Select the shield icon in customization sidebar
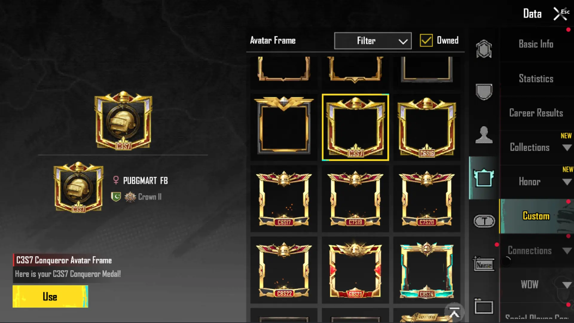574x323 pixels. tap(484, 92)
